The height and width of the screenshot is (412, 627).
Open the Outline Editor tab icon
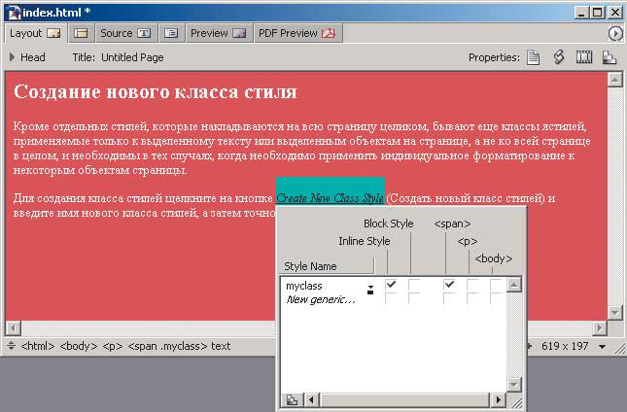(171, 33)
